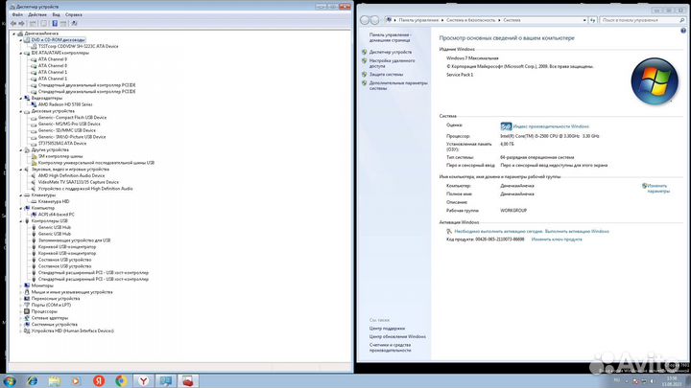Collapse the DVD и CD-ROM дисководы category
Screen dimensions: 691x388
[x=21, y=40]
